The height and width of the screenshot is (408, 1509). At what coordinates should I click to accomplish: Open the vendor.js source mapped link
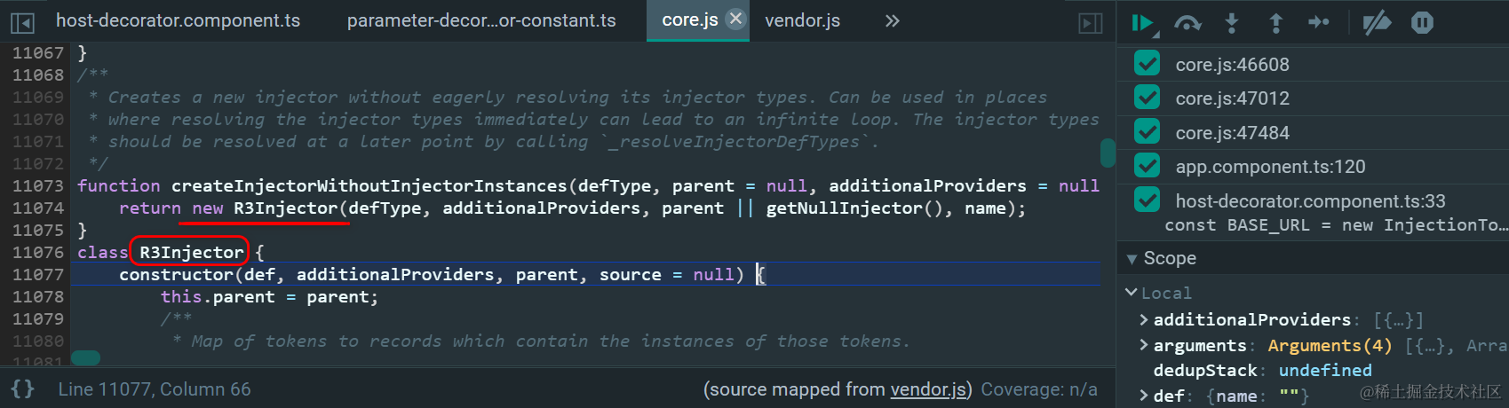pyautogui.click(x=927, y=389)
